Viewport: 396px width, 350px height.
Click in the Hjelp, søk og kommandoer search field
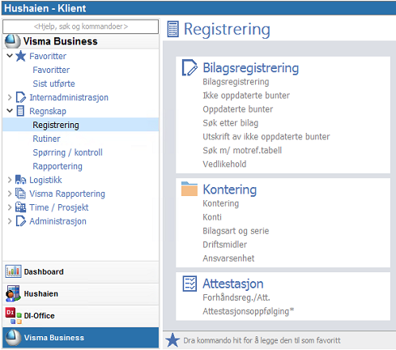click(81, 27)
